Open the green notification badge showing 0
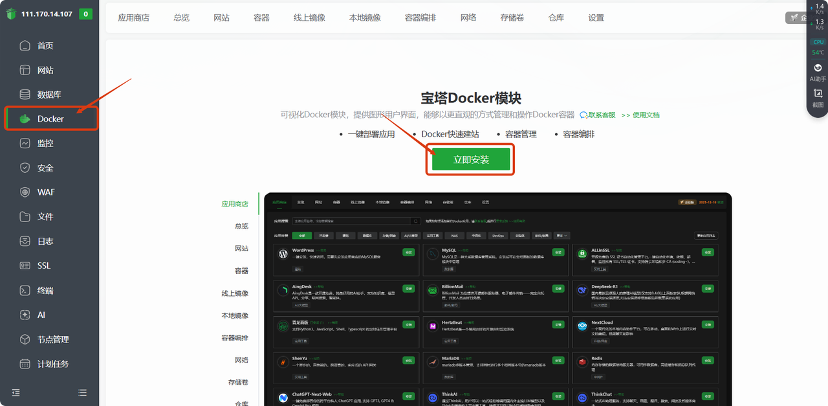Viewport: 828px width, 406px height. click(85, 14)
